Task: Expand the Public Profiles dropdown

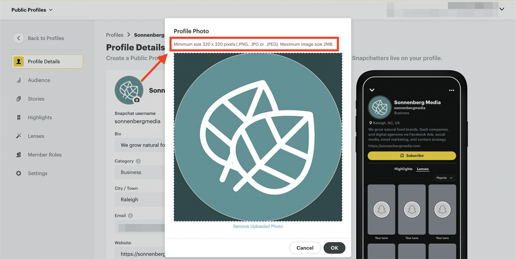Action: [32, 10]
